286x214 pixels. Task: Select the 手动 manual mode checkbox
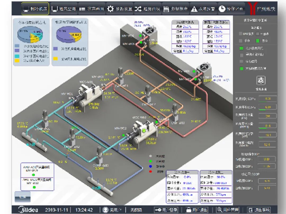(x=241, y=41)
